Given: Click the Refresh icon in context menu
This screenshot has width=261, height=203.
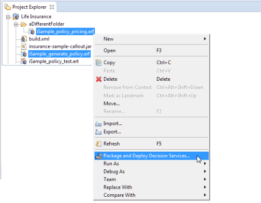Looking at the screenshot, I should click(x=98, y=143).
